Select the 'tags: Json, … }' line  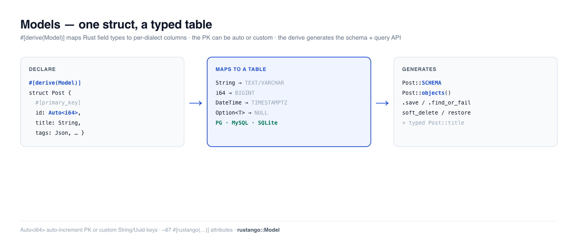pos(60,133)
